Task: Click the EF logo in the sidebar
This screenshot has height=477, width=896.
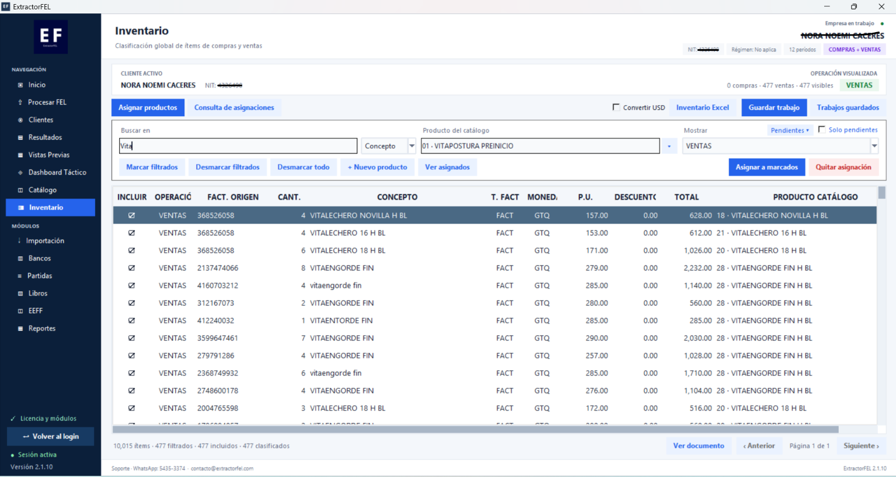Action: pos(51,37)
